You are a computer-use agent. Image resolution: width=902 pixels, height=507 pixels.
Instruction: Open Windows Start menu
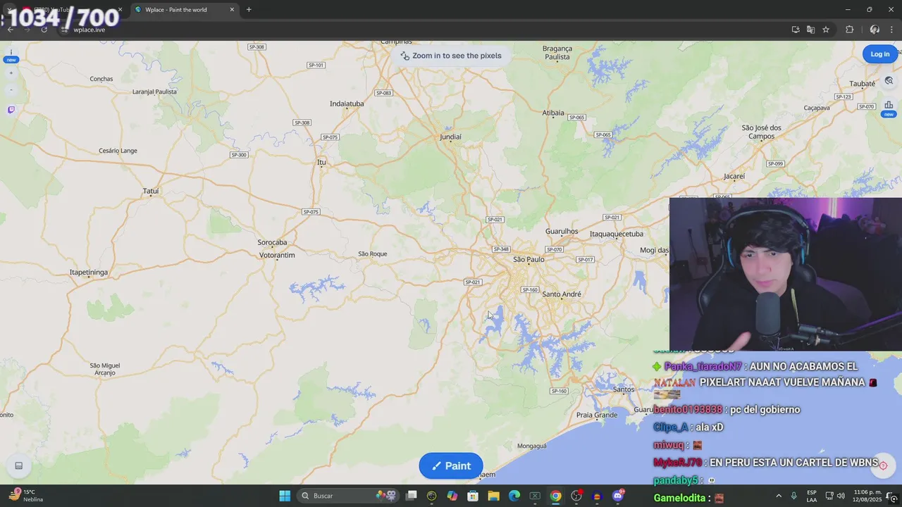pyautogui.click(x=285, y=496)
